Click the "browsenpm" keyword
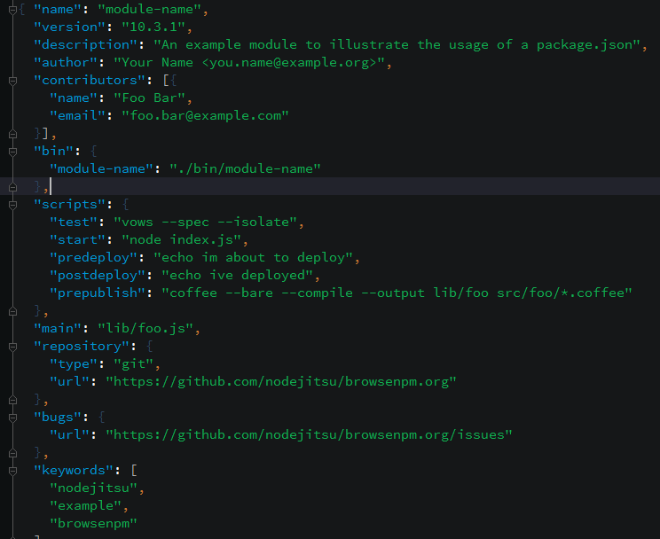Viewport: 660px width, 539px height. (x=93, y=524)
